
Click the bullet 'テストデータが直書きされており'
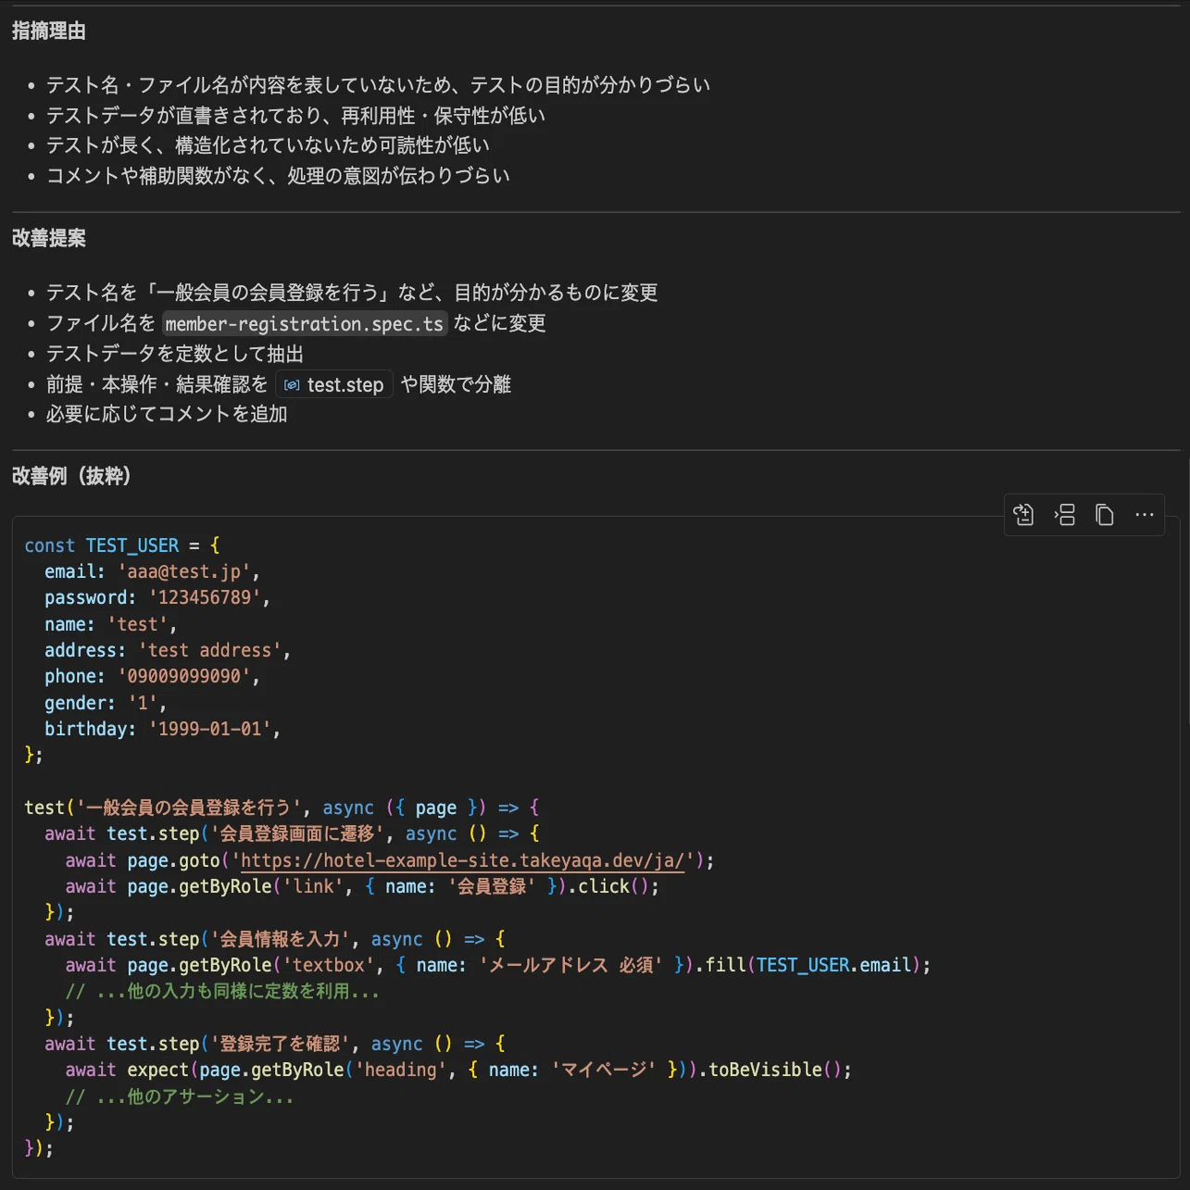click(295, 116)
